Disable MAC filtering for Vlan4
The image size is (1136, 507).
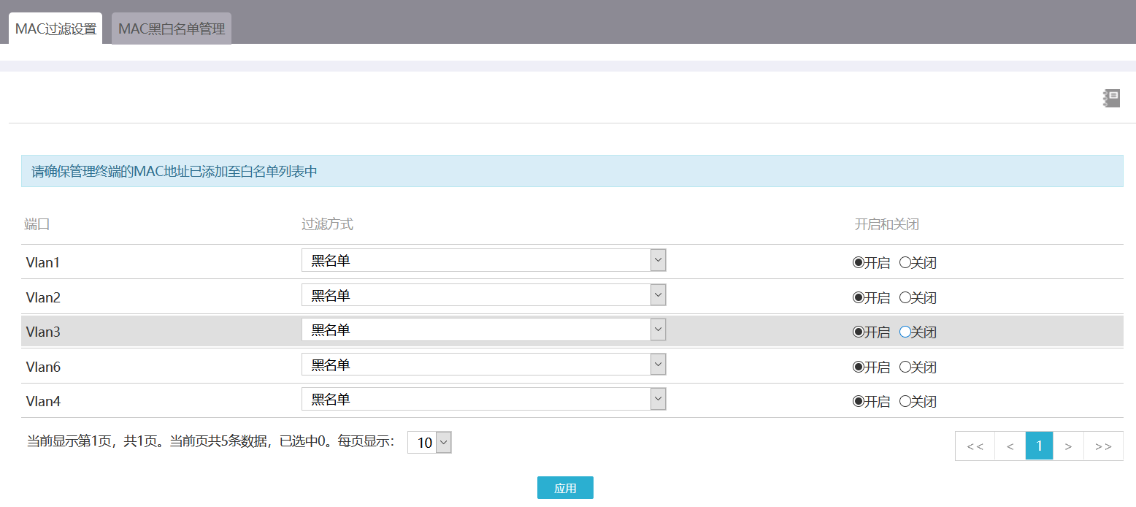(x=905, y=401)
